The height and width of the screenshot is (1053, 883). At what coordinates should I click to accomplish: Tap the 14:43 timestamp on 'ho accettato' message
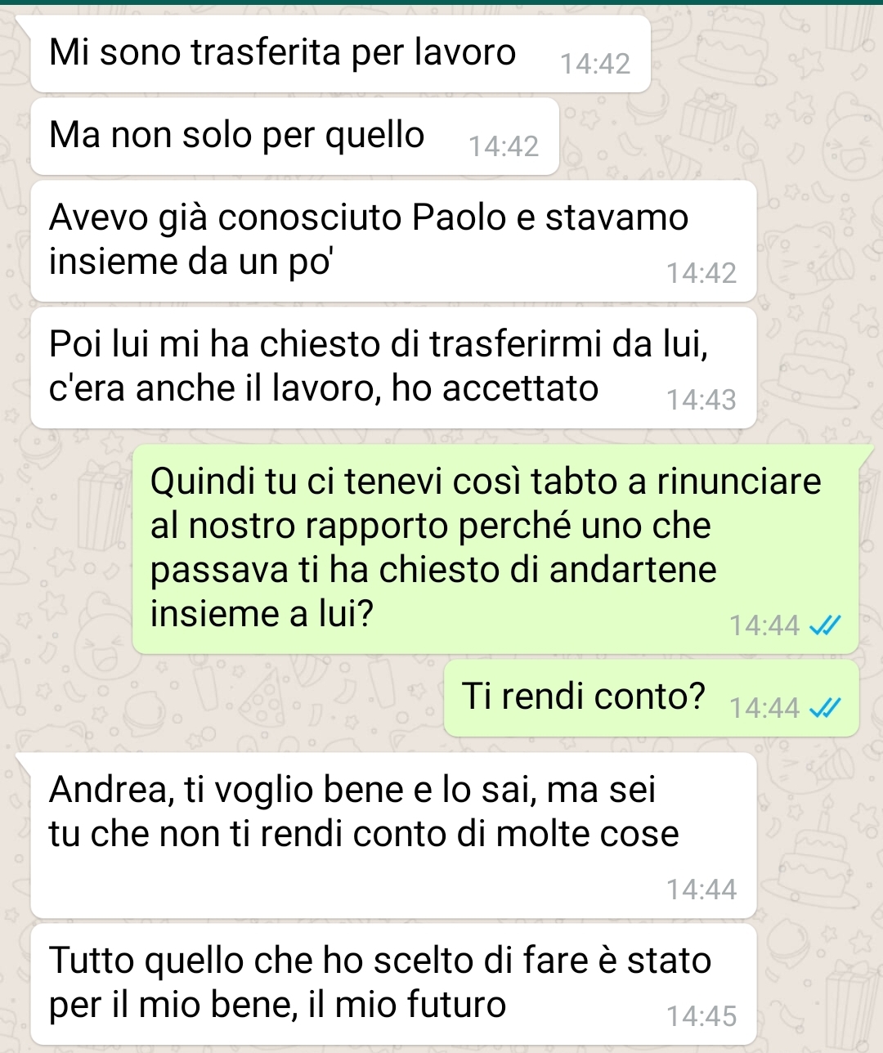click(701, 400)
